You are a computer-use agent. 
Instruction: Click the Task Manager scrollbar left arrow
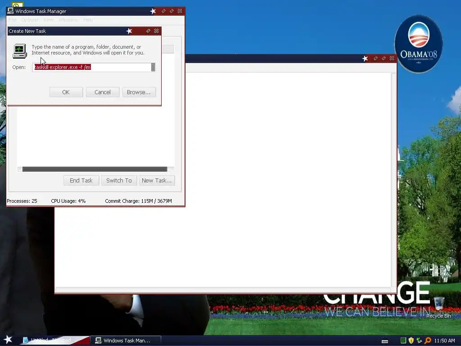[x=20, y=169]
